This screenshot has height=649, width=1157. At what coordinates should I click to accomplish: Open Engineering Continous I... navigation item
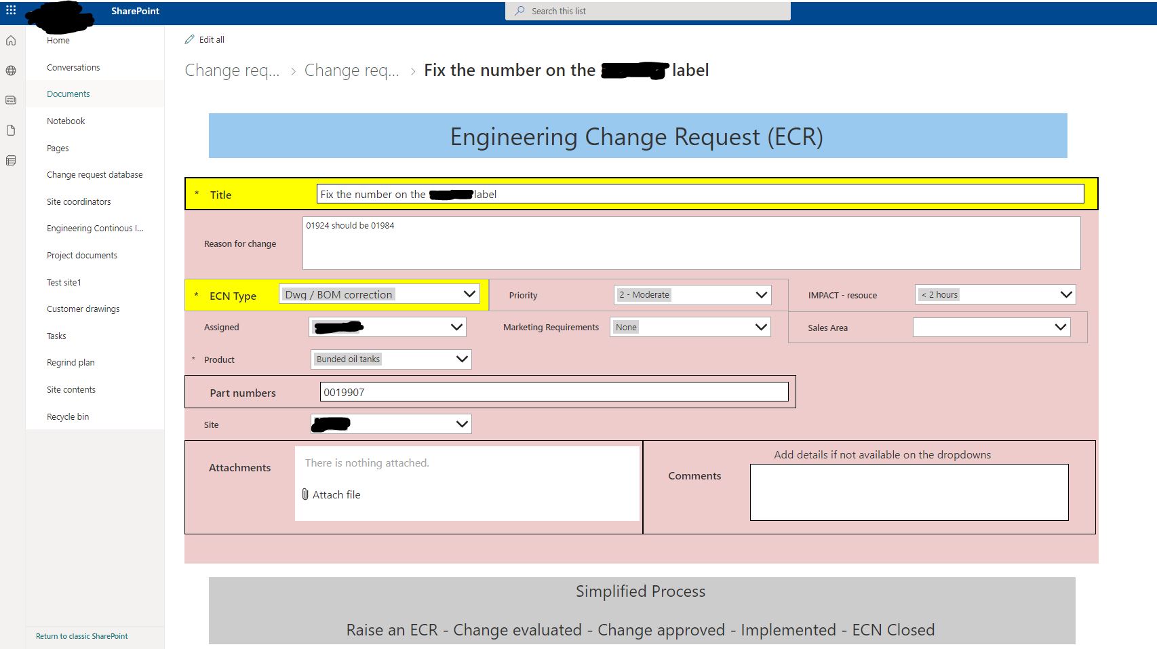coord(95,229)
